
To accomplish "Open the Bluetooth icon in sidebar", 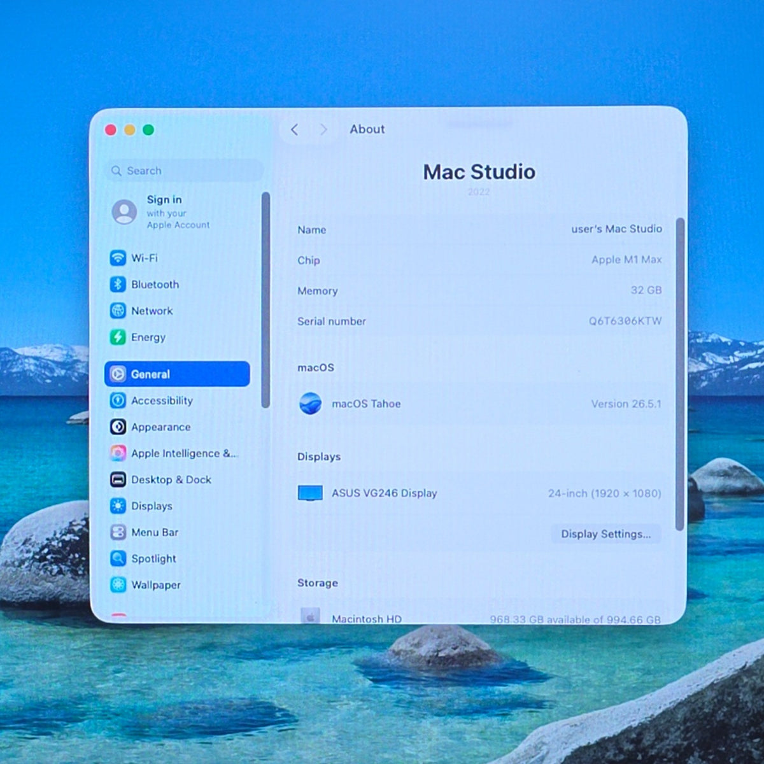I will click(118, 285).
